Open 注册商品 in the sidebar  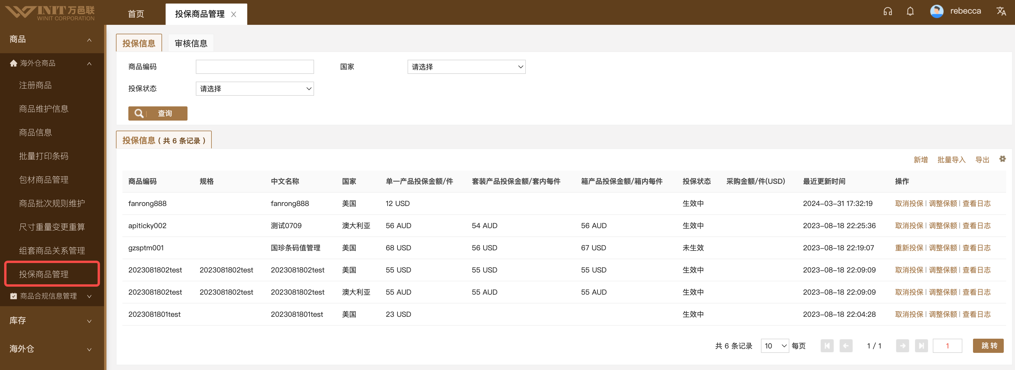pos(35,85)
